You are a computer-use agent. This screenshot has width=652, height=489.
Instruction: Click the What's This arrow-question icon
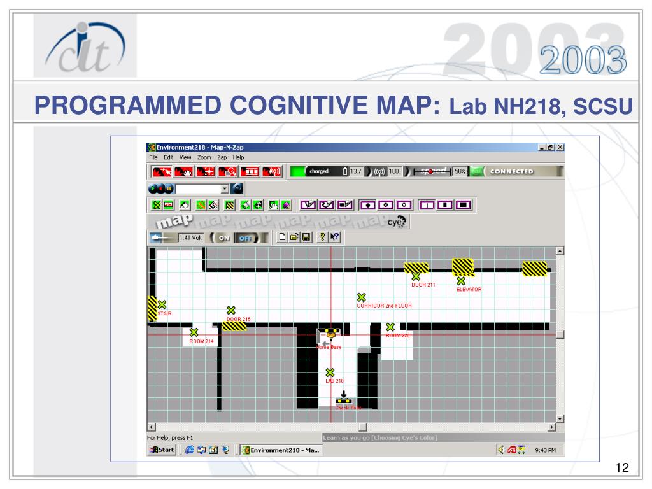tap(334, 237)
